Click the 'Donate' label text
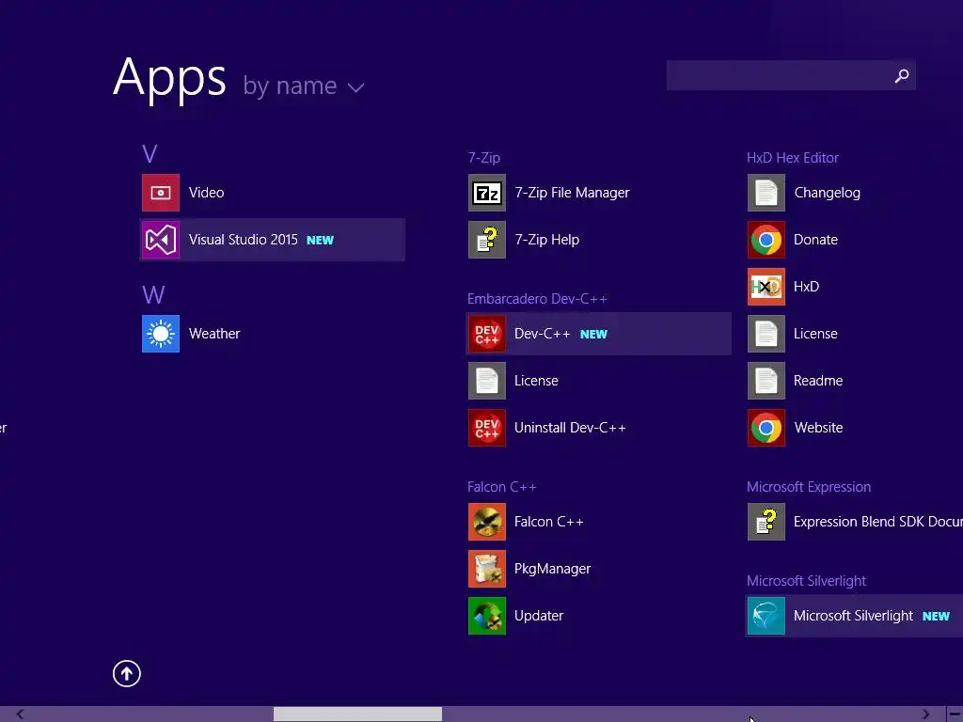963x722 pixels. 815,240
